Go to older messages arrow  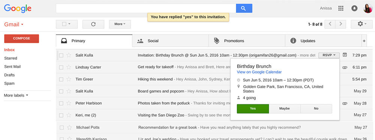click(341, 24)
